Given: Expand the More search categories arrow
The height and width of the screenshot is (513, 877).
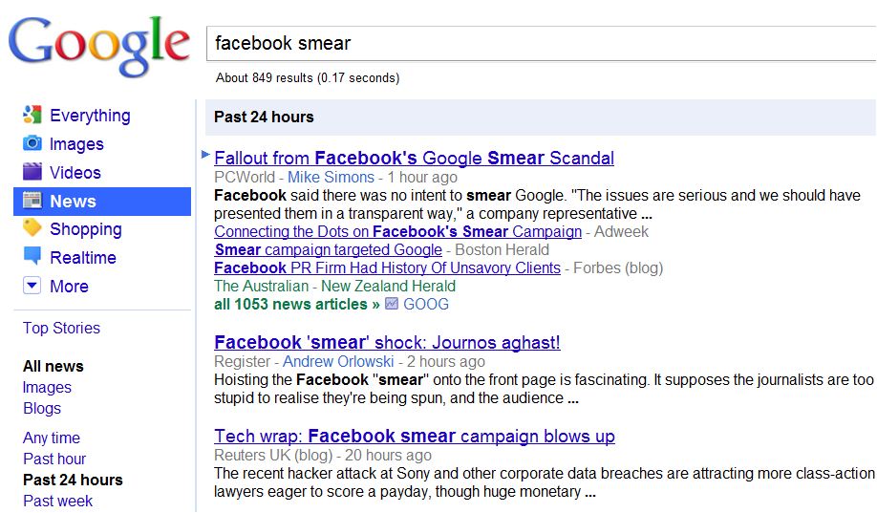Looking at the screenshot, I should pos(32,286).
